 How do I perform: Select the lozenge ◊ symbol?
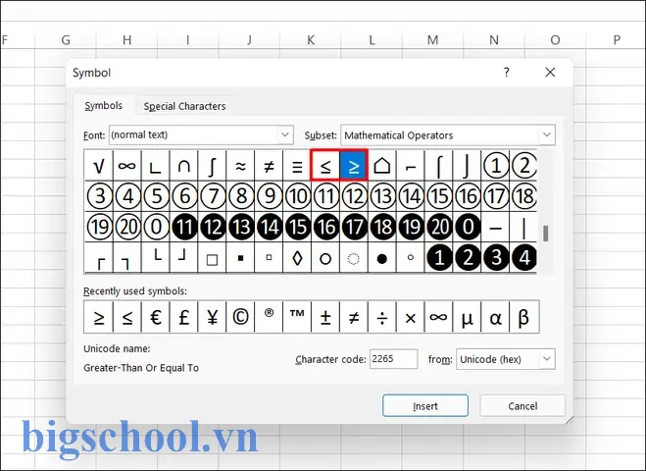[297, 258]
